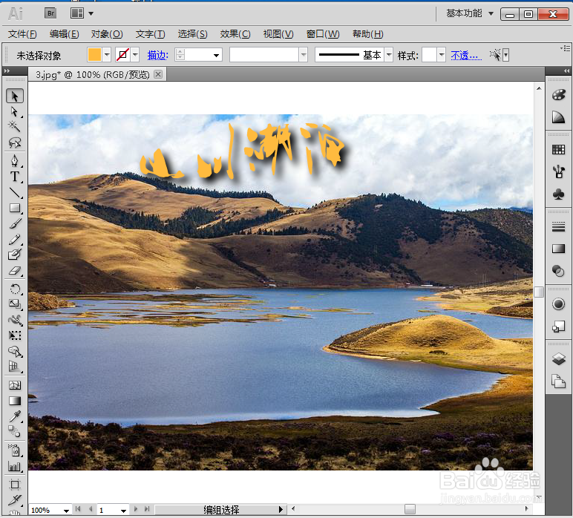
Task: Select the Lasso tool
Action: (x=15, y=142)
